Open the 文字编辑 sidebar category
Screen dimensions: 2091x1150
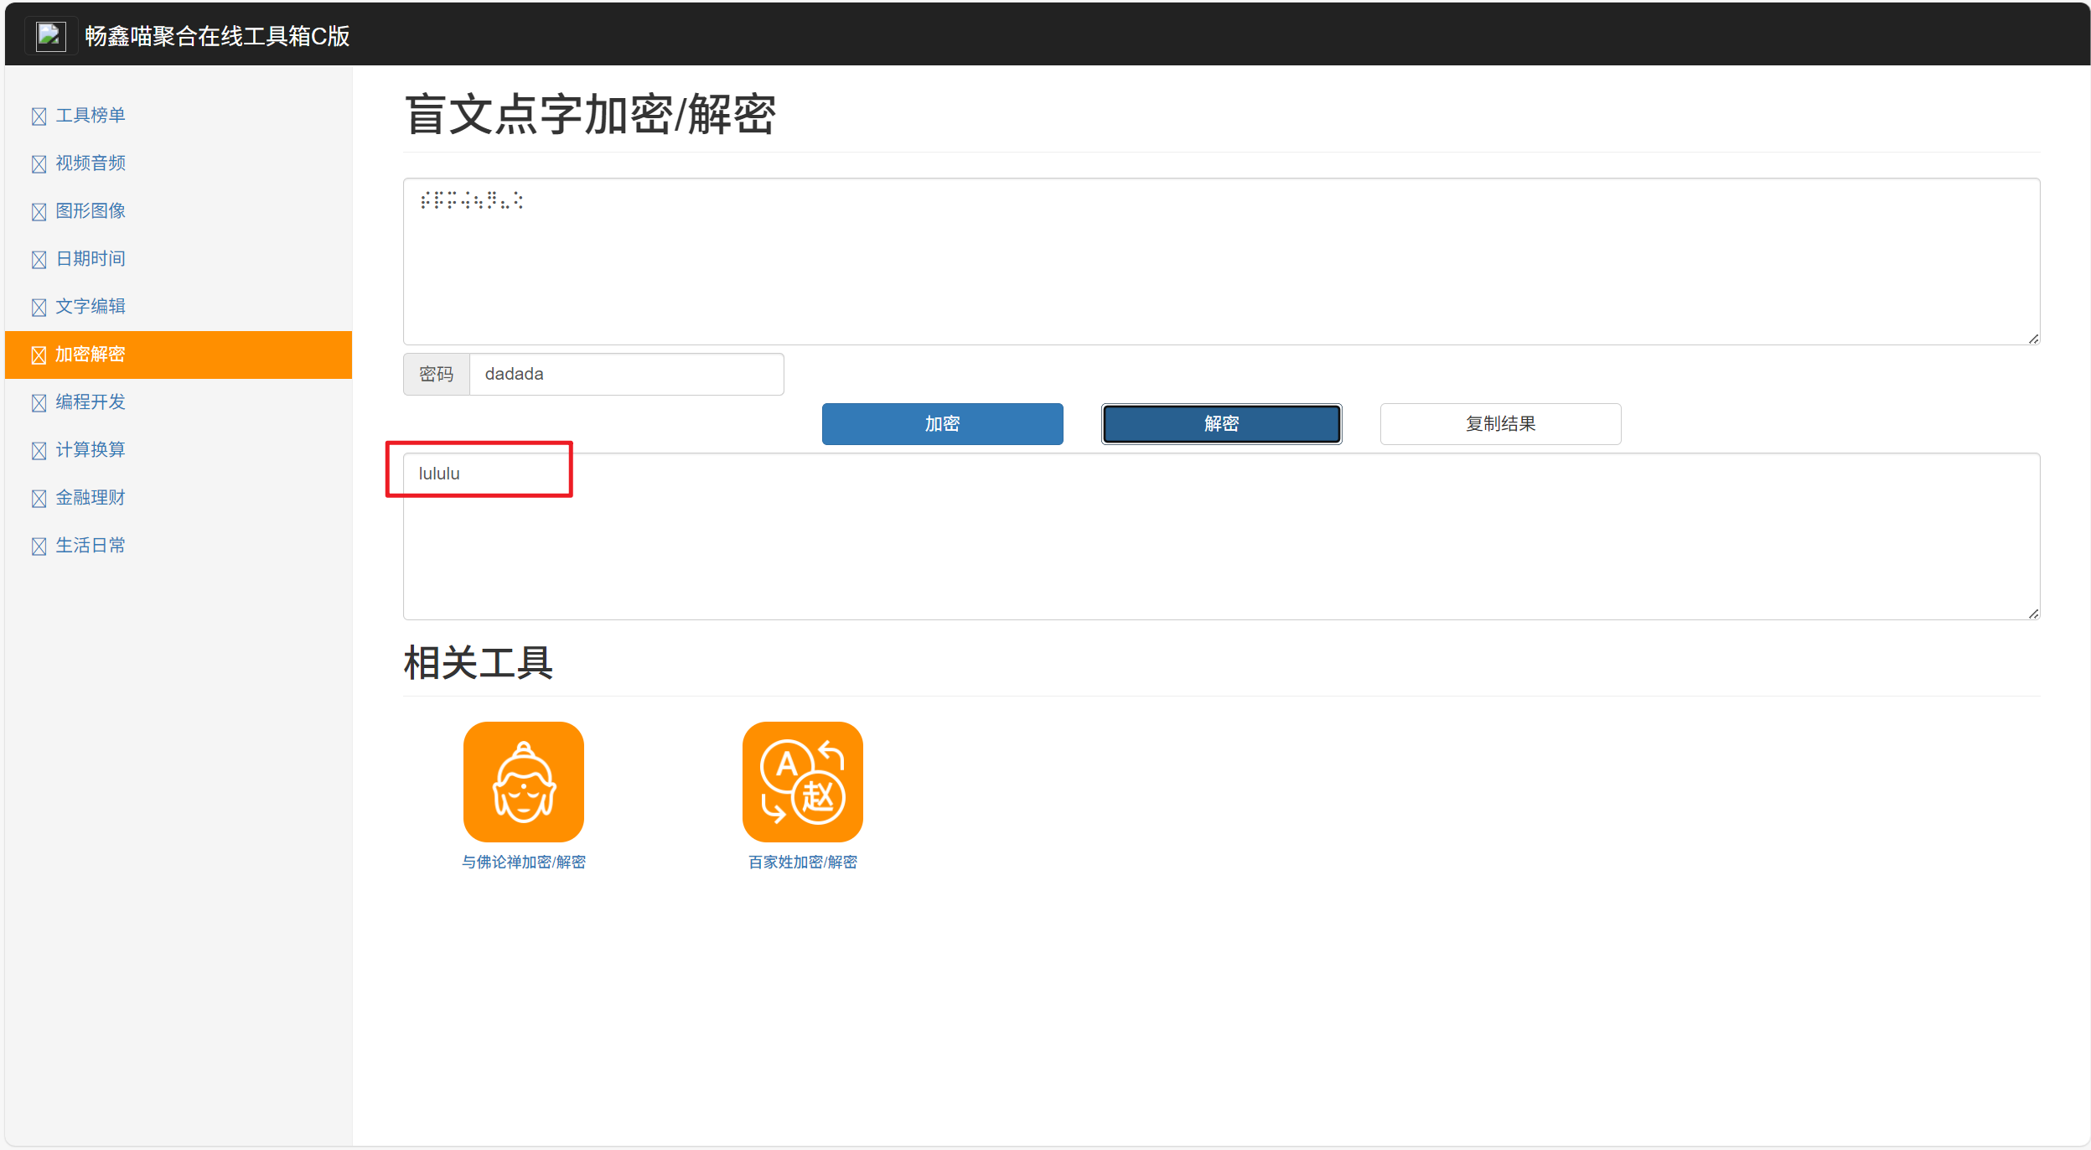pos(91,307)
